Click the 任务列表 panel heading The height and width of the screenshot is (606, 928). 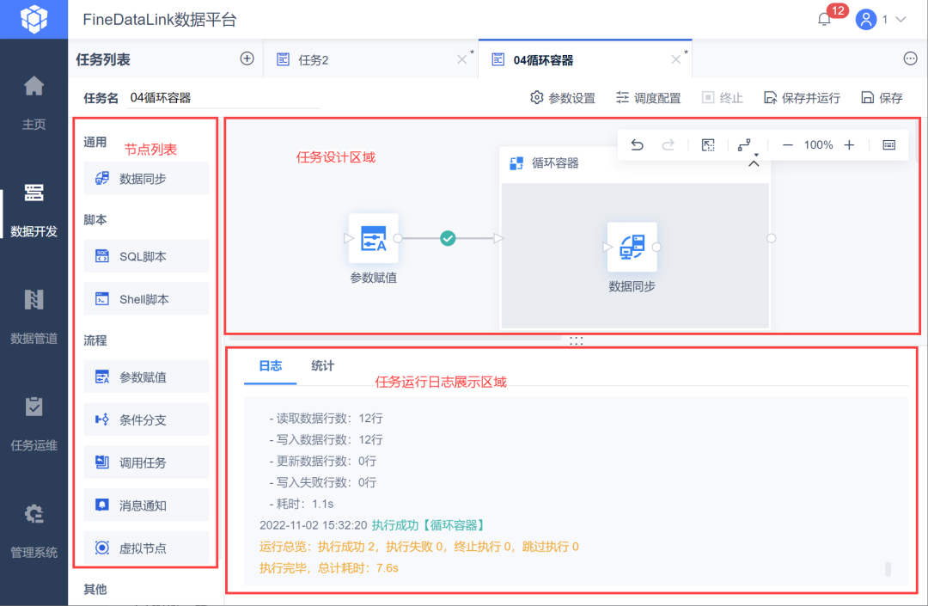[x=103, y=59]
